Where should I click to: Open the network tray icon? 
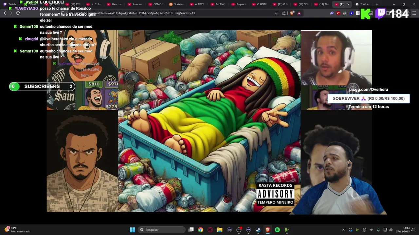pos(385,230)
